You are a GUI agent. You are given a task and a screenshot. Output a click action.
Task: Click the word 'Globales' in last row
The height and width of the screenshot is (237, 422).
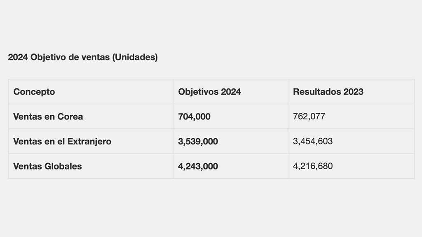coord(63,166)
